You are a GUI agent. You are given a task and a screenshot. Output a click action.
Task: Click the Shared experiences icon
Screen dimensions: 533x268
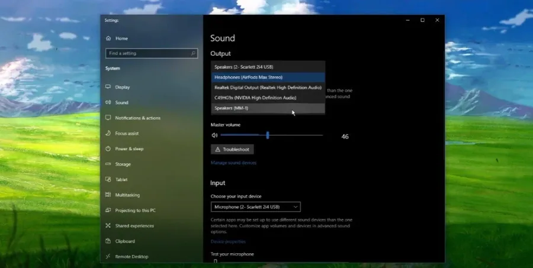tap(108, 225)
